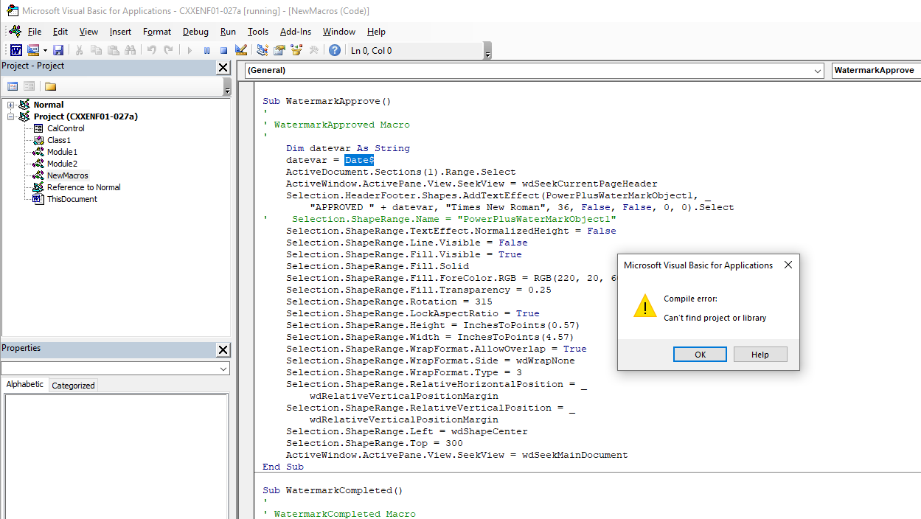This screenshot has height=519, width=921.
Task: Open the Insert menu
Action: (120, 32)
